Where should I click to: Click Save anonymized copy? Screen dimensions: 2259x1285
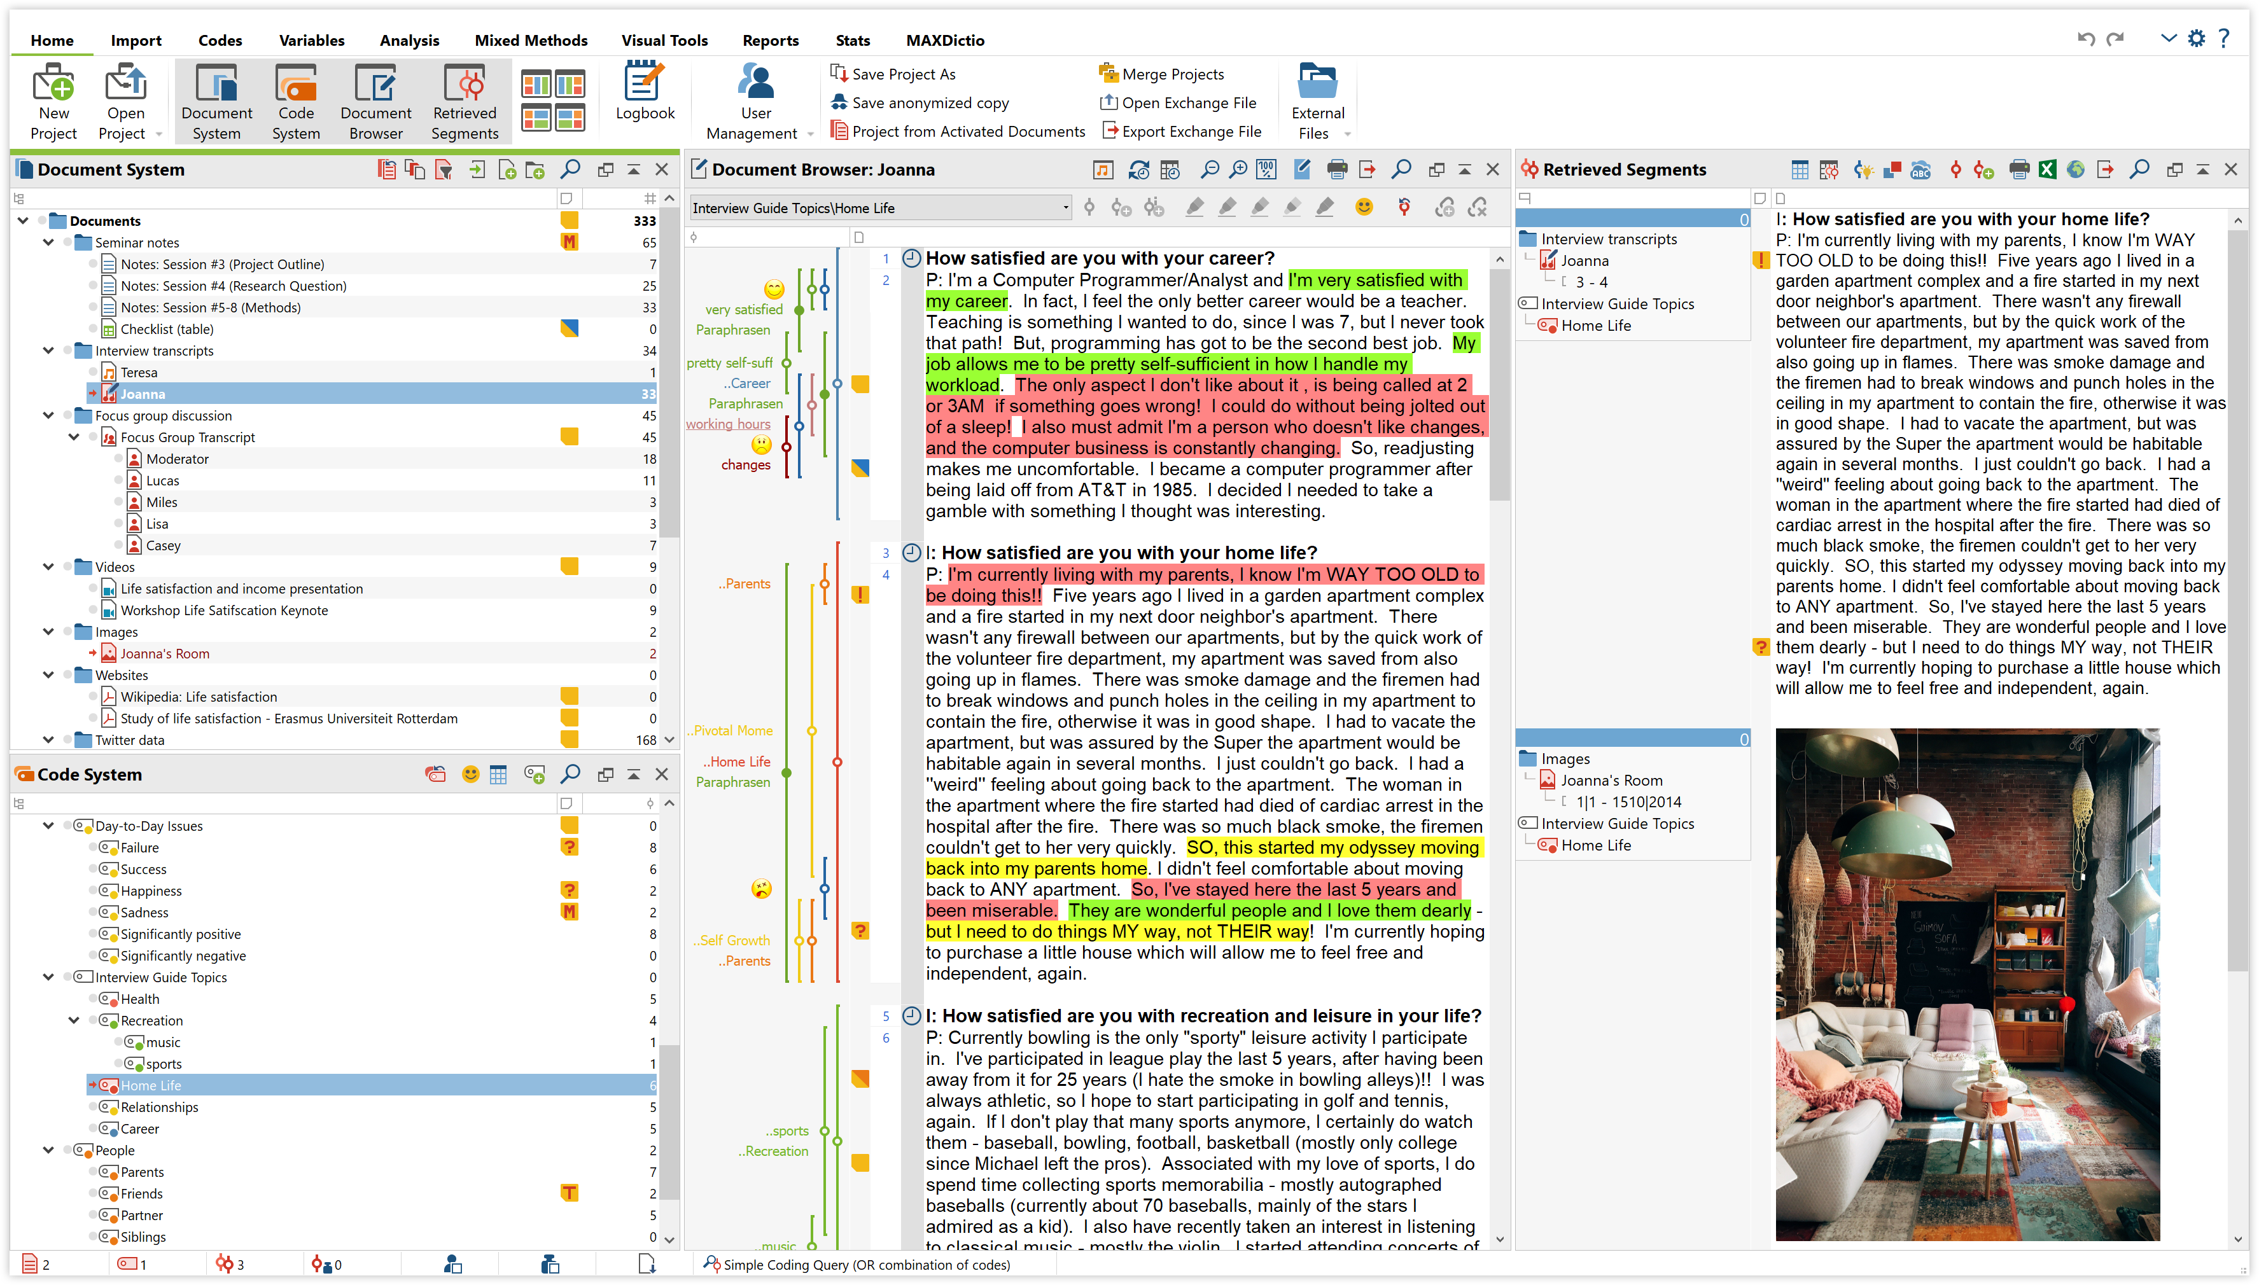(919, 102)
